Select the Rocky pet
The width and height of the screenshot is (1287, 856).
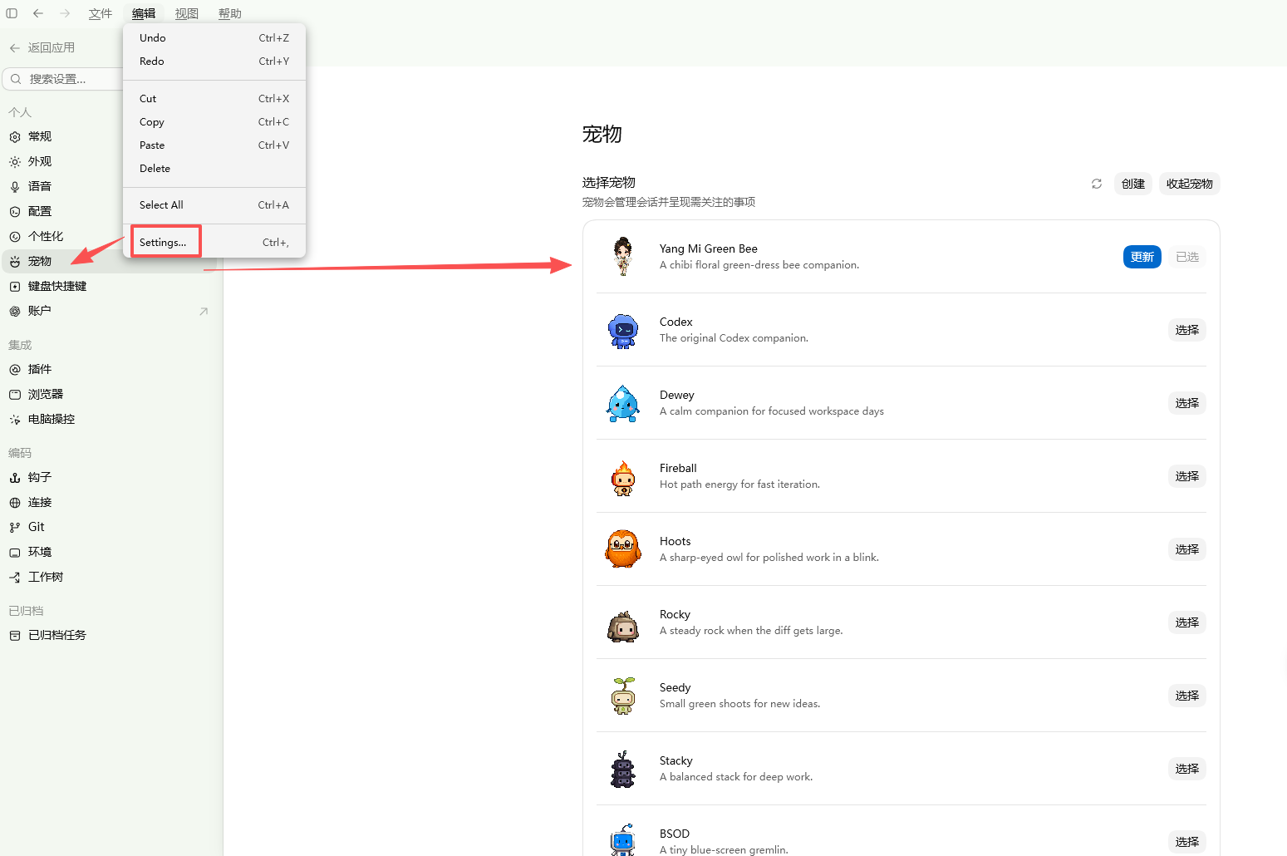1187,622
